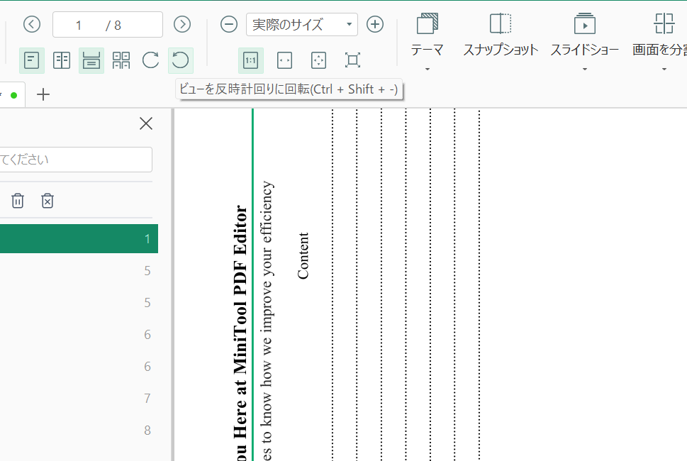The height and width of the screenshot is (461, 687).
Task: Delete all items with X-marked trash icon
Action: [48, 201]
